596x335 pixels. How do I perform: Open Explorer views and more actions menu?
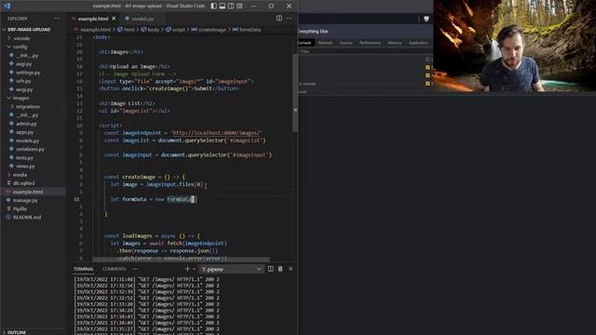coord(57,19)
